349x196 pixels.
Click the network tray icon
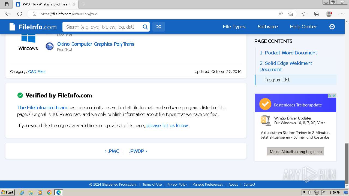point(317,192)
